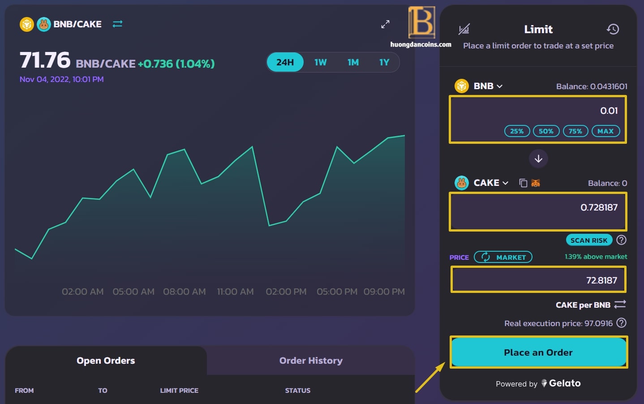Image resolution: width=644 pixels, height=404 pixels.
Task: Click the BNB Balance: 0.0431601 text
Action: pos(592,86)
